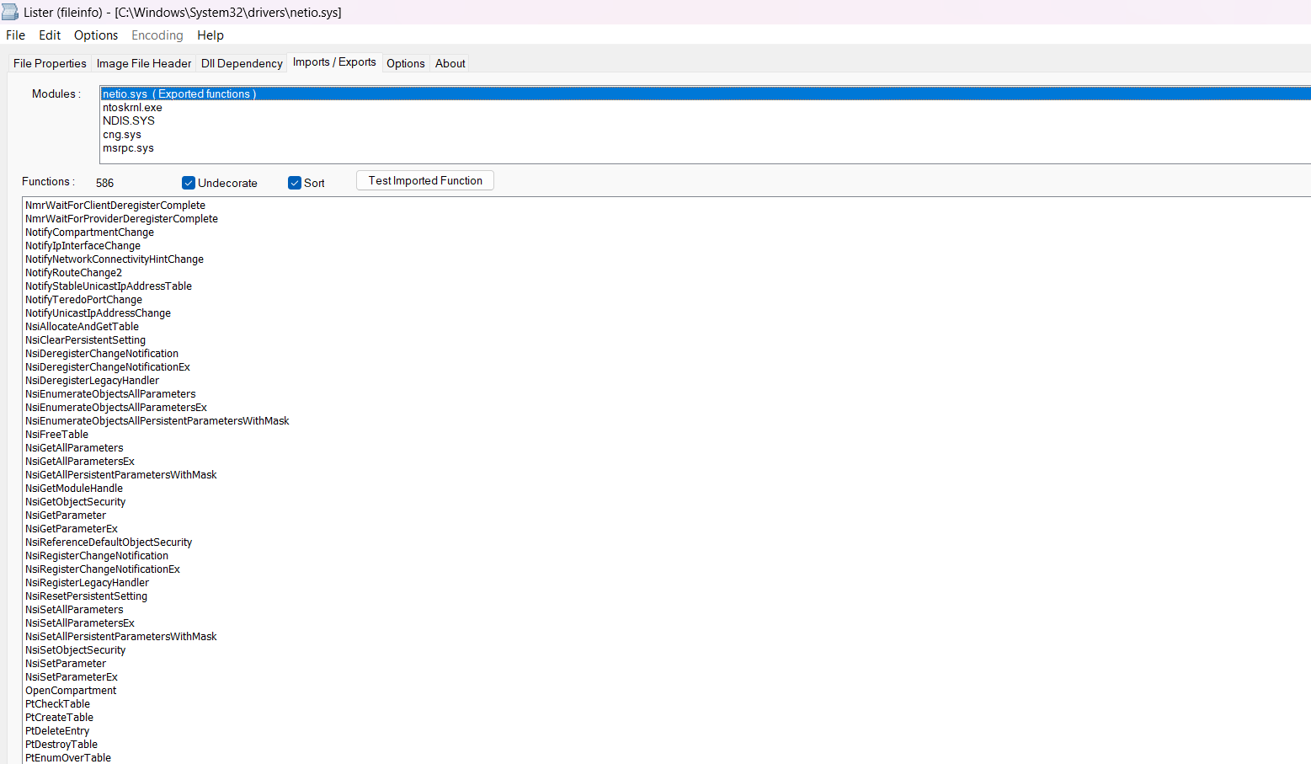Open the Help menu
The height and width of the screenshot is (764, 1311).
pos(211,35)
